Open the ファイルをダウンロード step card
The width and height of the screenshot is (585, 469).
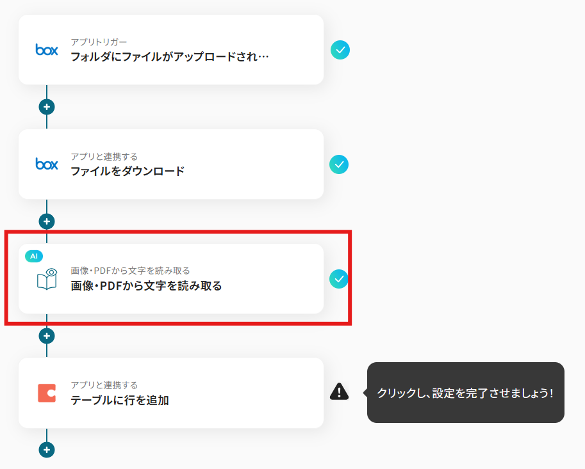[x=171, y=164]
